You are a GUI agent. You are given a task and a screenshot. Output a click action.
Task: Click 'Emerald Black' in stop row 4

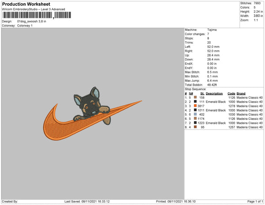216,110
